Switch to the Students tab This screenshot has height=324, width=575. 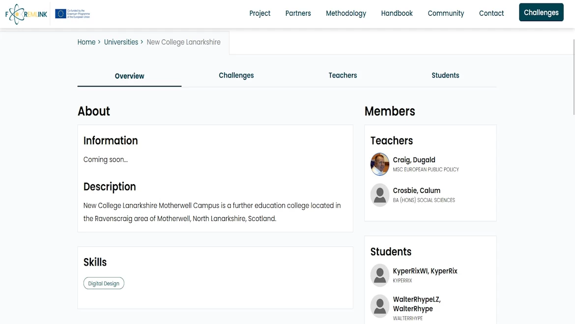(445, 76)
